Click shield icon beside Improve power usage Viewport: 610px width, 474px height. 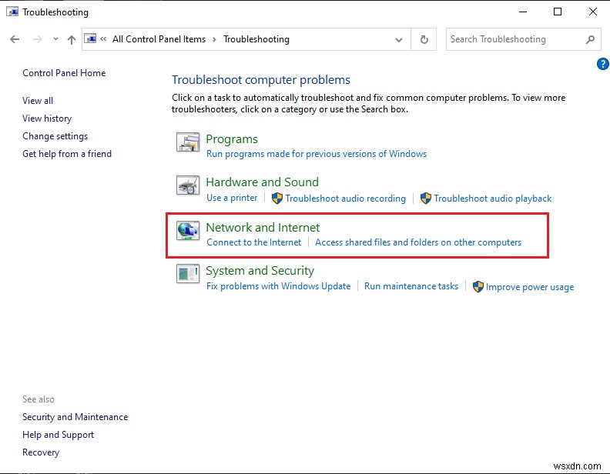click(478, 287)
